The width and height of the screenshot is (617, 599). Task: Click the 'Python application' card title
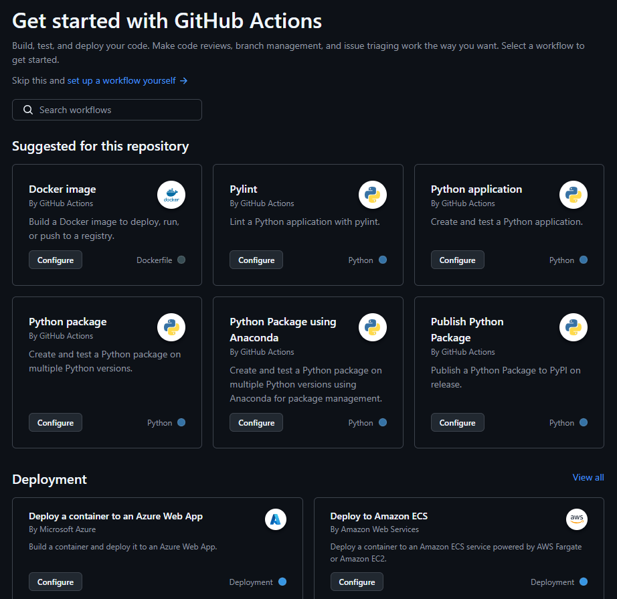coord(476,189)
